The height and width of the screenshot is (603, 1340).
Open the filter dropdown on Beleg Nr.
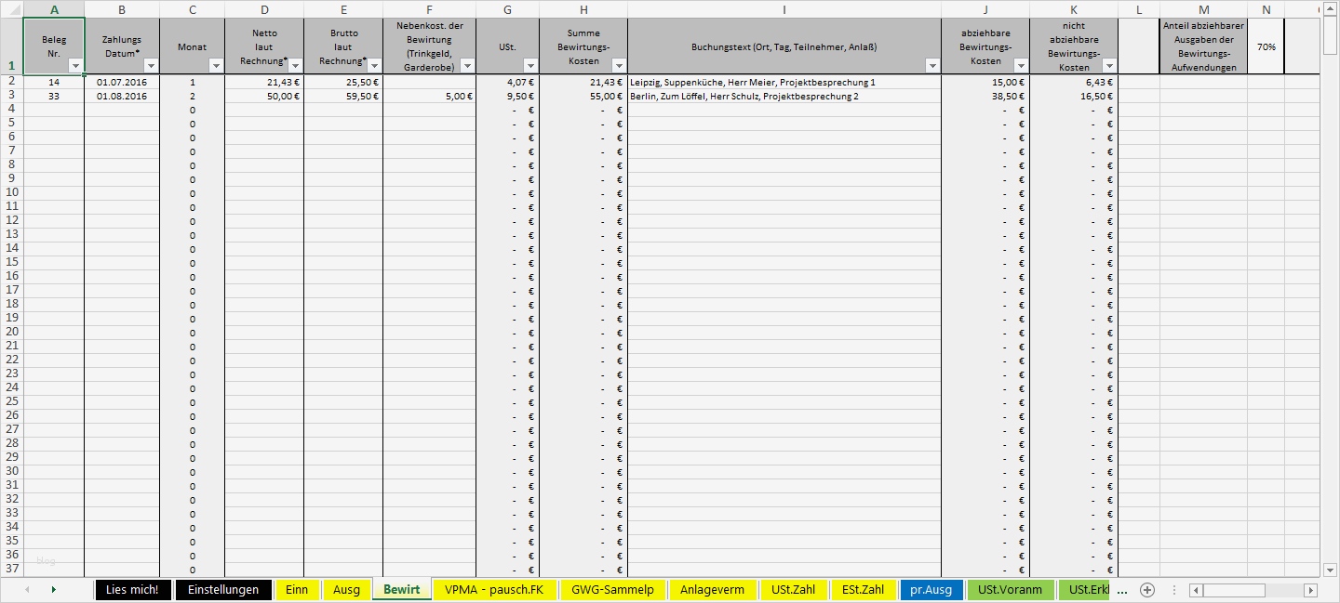click(x=77, y=66)
